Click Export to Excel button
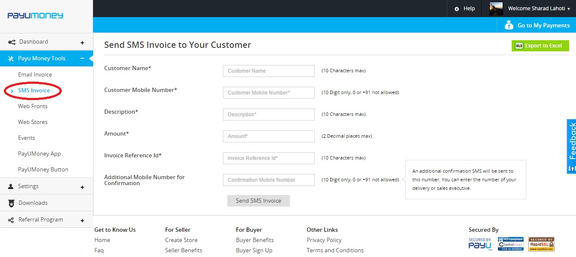 tap(540, 46)
